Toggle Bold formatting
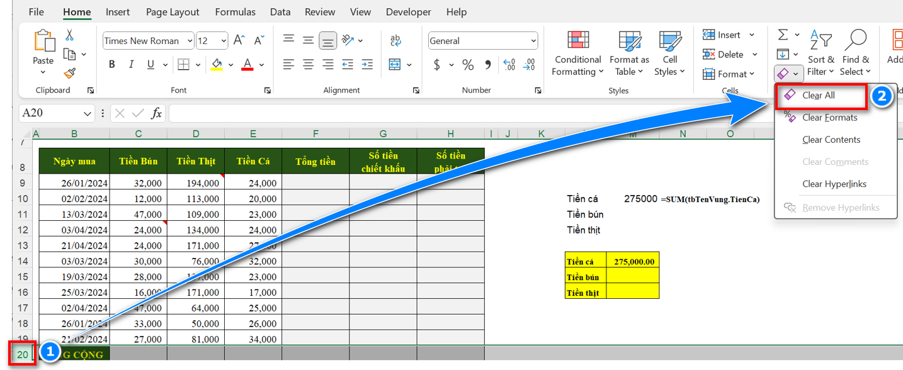 [112, 65]
